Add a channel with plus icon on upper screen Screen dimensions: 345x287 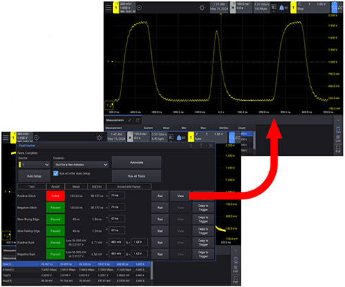139,8
